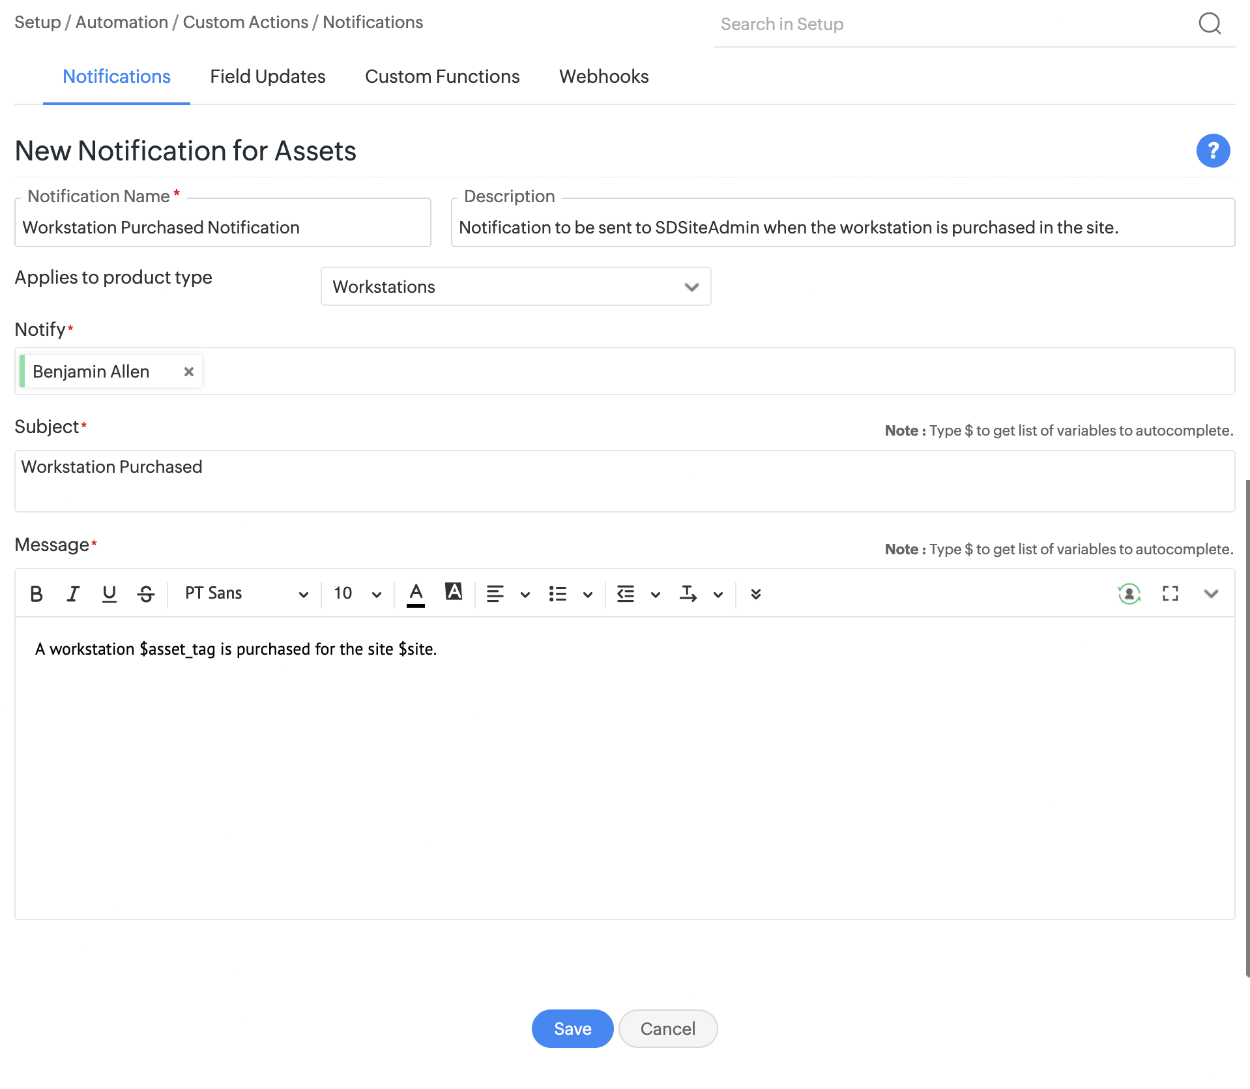Open the font size 10 dropdown
Screen dimensions: 1250x1089
[x=357, y=593]
